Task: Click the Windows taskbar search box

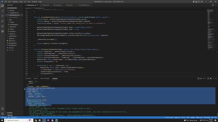Action: coord(19,120)
